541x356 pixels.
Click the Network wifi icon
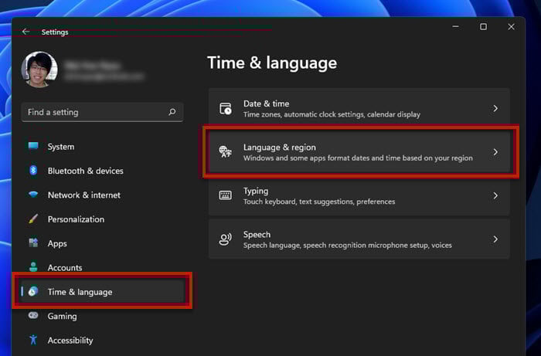coord(33,195)
